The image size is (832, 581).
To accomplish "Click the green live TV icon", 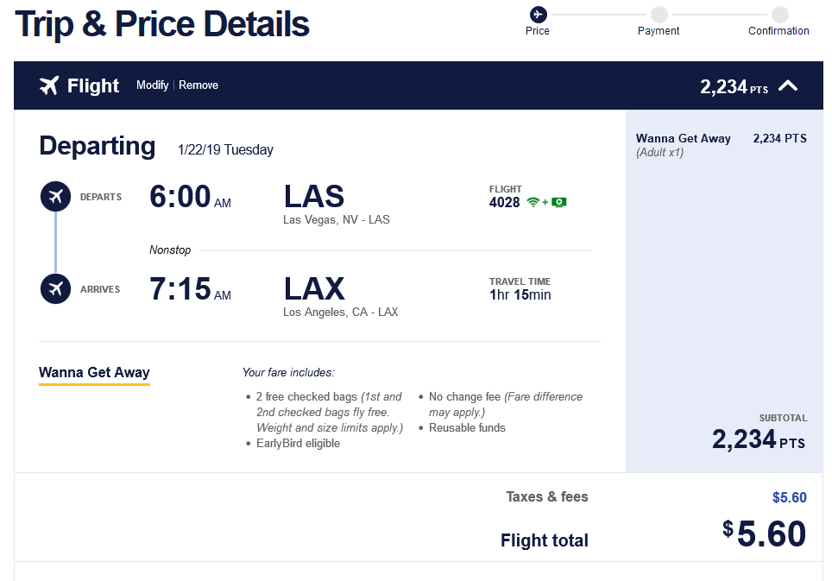I will (559, 202).
